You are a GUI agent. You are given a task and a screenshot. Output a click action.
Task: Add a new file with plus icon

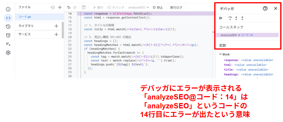(60, 8)
